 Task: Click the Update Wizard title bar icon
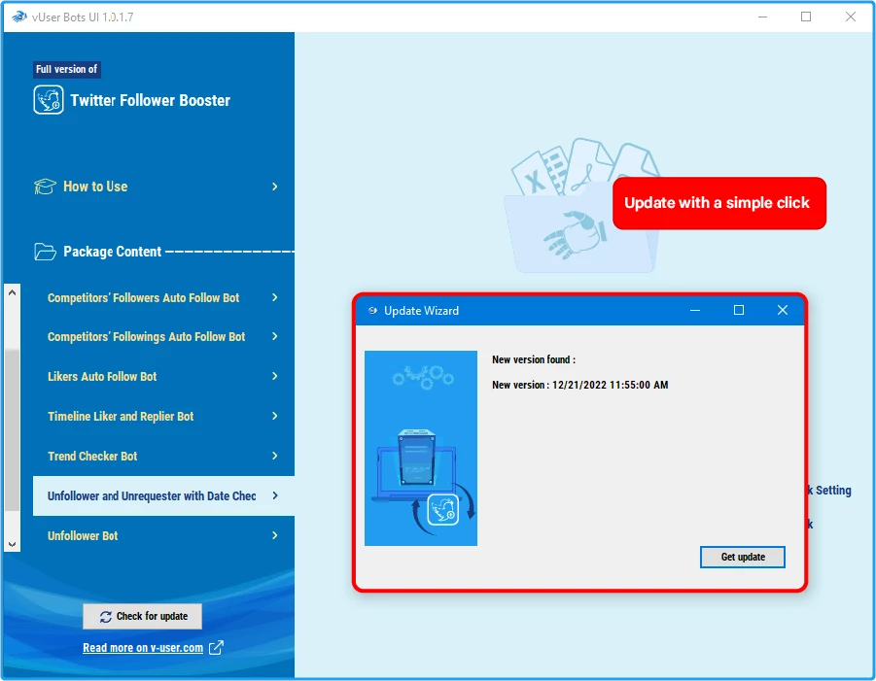pyautogui.click(x=372, y=310)
